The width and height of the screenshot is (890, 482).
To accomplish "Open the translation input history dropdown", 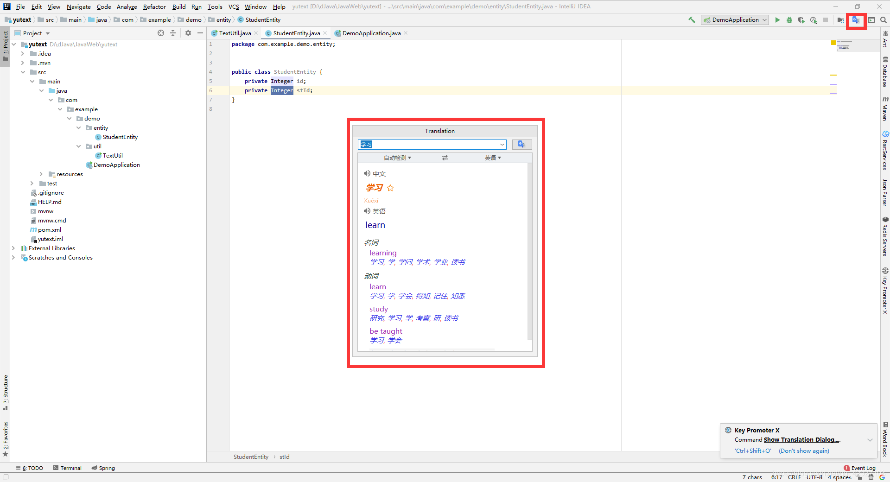I will coord(502,145).
